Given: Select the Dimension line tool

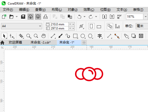Looking at the screenshot, I should [109, 36].
